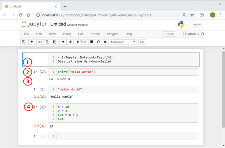This screenshot has height=148, width=225.
Task: Interrupt the kernel with stop icon
Action: [x=91, y=42]
